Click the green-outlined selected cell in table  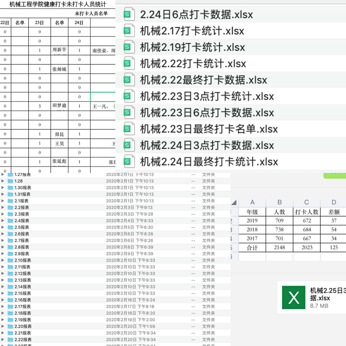point(103,97)
